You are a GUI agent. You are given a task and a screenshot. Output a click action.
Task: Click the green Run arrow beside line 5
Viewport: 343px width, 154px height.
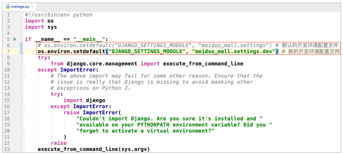pos(14,39)
